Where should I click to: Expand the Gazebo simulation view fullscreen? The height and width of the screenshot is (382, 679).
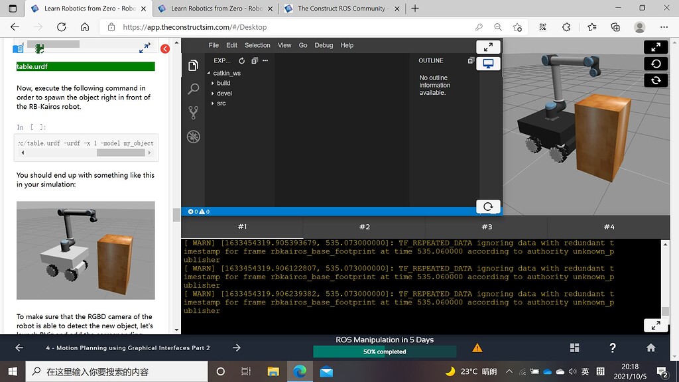click(x=656, y=47)
